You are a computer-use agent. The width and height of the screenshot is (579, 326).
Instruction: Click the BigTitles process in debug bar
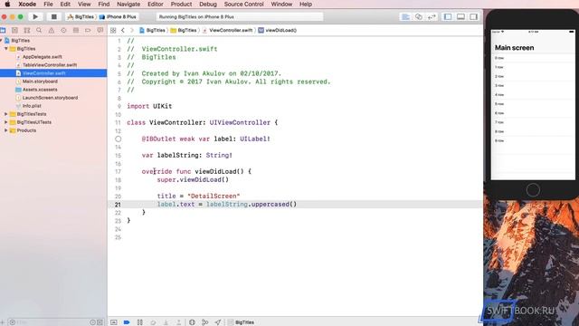click(241, 322)
